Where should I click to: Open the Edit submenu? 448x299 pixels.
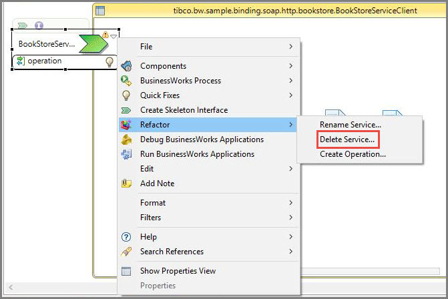[209, 169]
